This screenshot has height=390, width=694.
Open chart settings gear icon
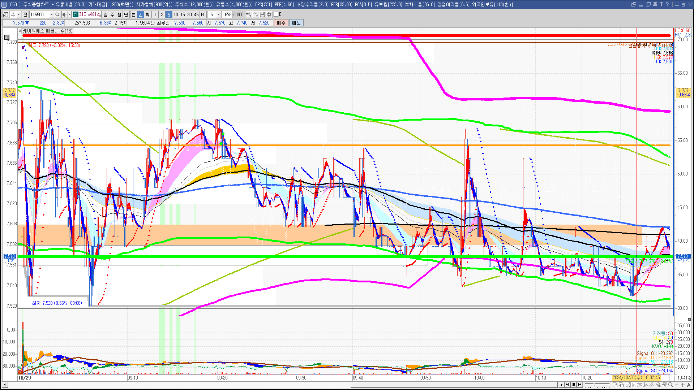(x=269, y=14)
